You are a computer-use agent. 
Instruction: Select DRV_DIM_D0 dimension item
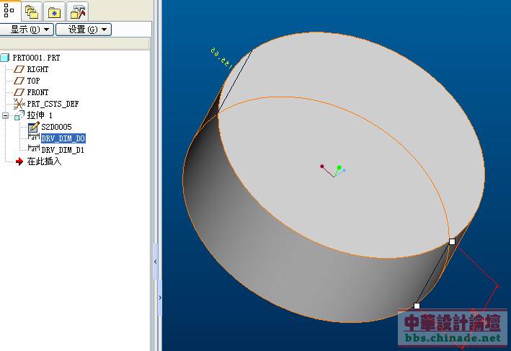tap(63, 138)
